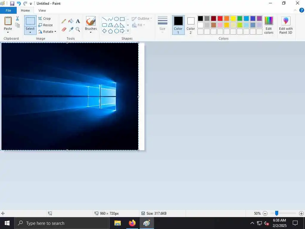Image resolution: width=305 pixels, height=229 pixels.
Task: Select the Eraser tool
Action: point(64,30)
